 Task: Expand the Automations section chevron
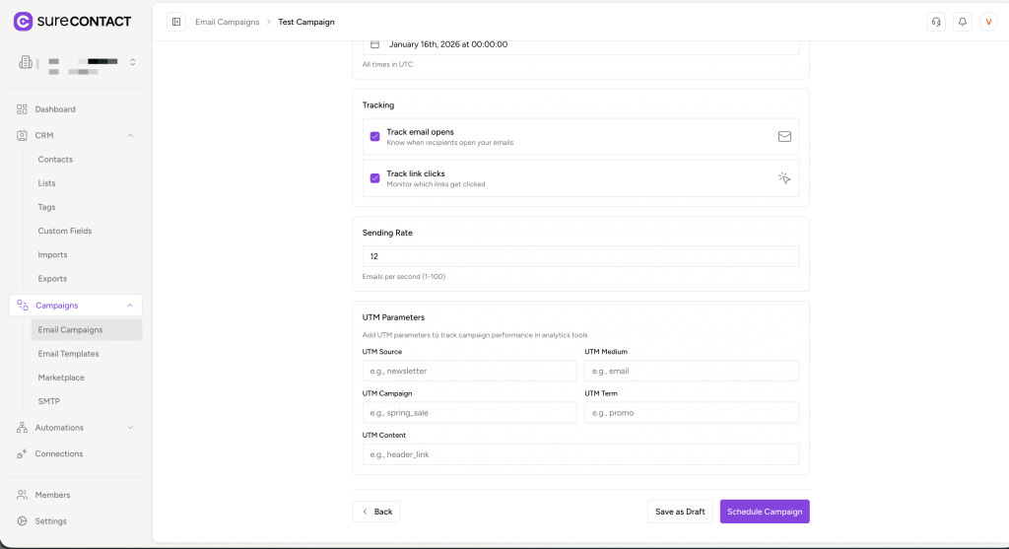coord(130,428)
